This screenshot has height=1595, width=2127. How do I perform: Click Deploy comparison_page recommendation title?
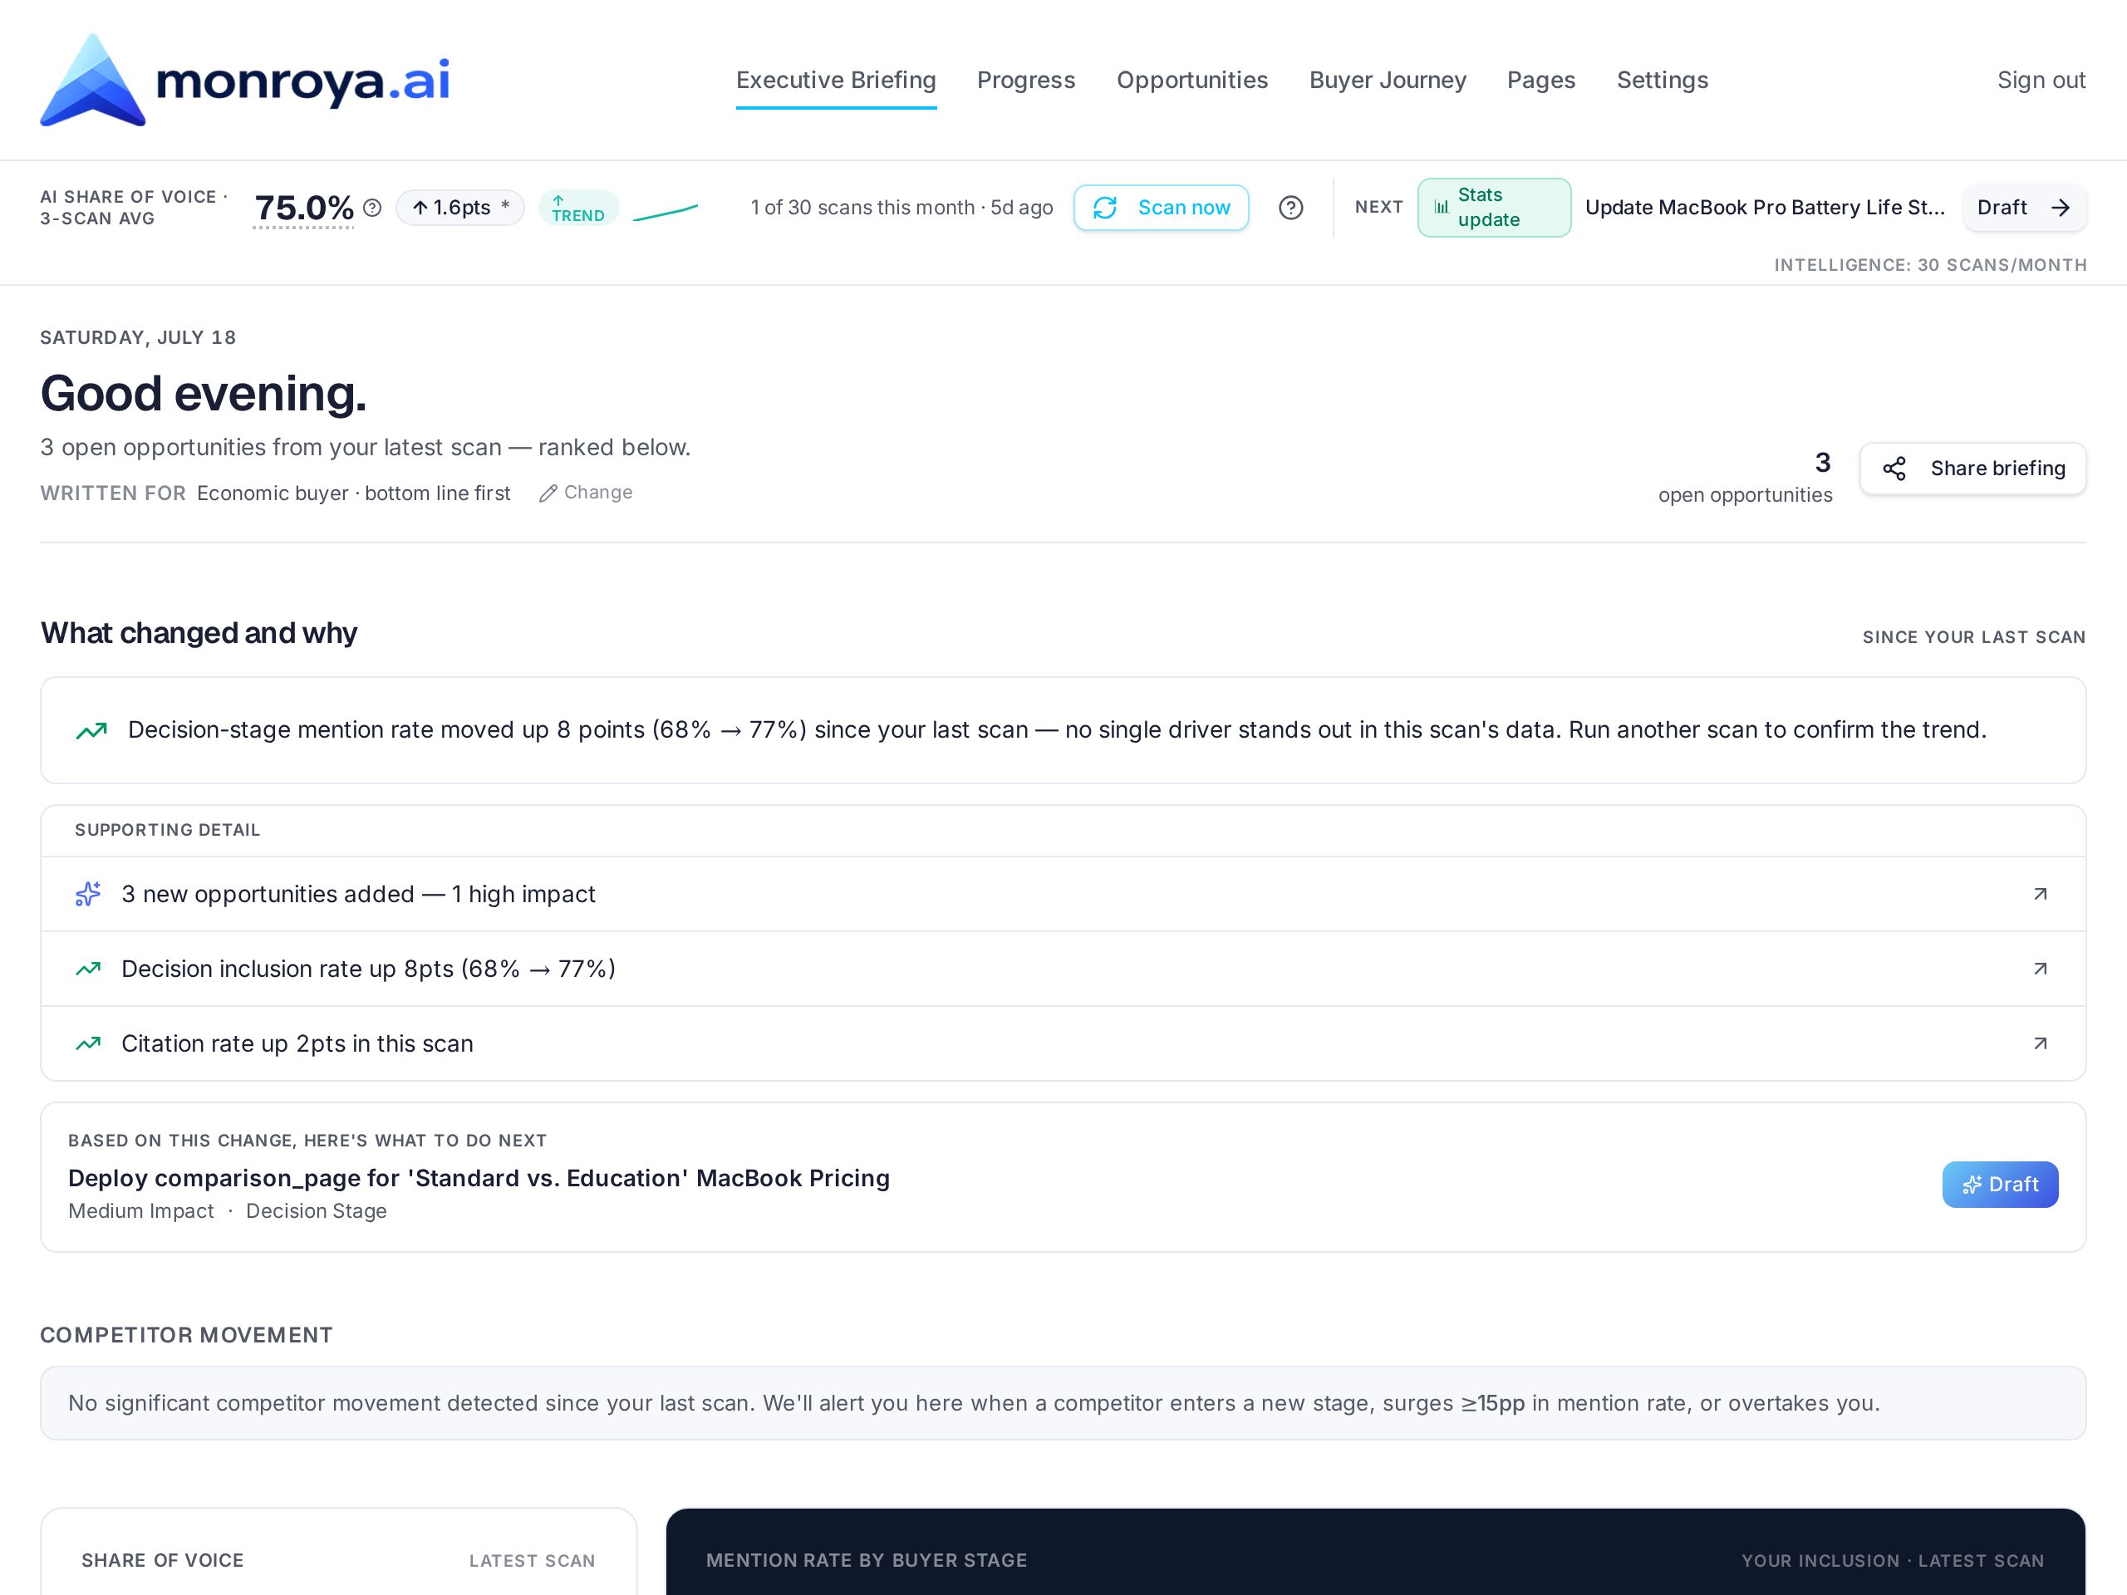coord(479,1178)
